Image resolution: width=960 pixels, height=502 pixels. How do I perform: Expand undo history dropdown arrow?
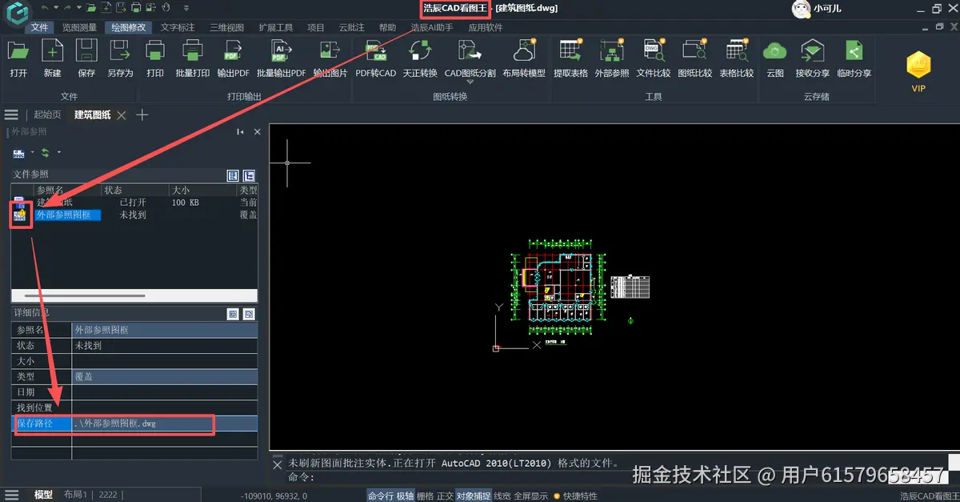point(54,8)
